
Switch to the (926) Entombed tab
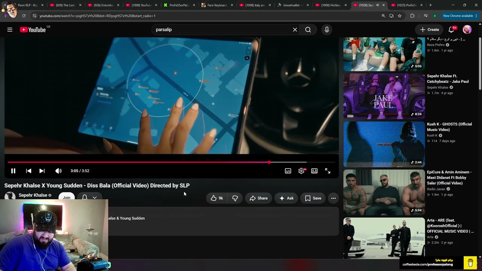click(x=103, y=5)
